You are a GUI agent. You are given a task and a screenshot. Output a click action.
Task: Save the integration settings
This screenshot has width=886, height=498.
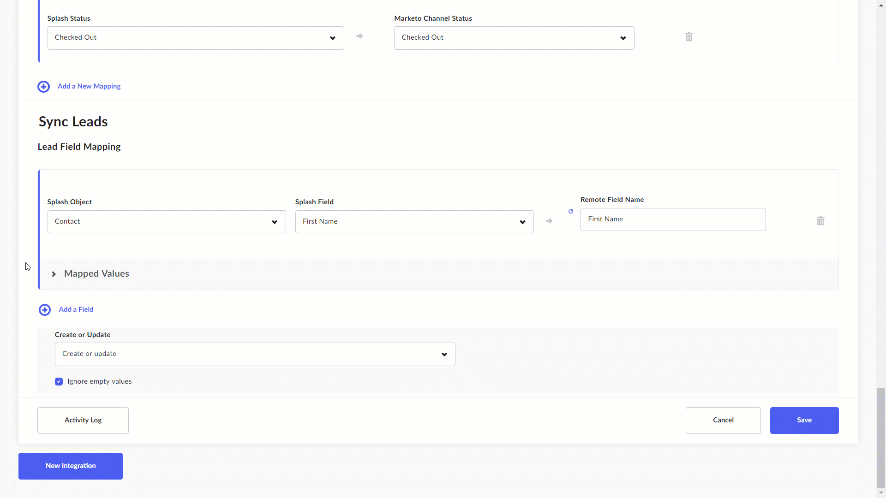[x=804, y=420]
